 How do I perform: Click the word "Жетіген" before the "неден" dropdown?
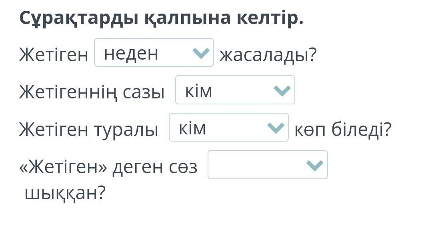pos(54,55)
